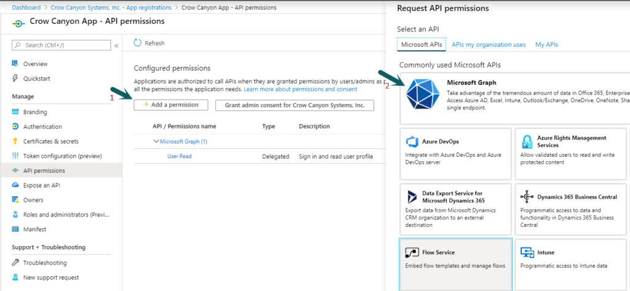Click the Description column header
The image size is (630, 291).
click(314, 126)
